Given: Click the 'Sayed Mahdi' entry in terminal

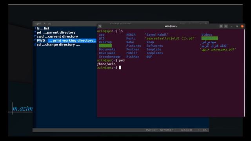Looking at the screenshot, I should (156, 35).
